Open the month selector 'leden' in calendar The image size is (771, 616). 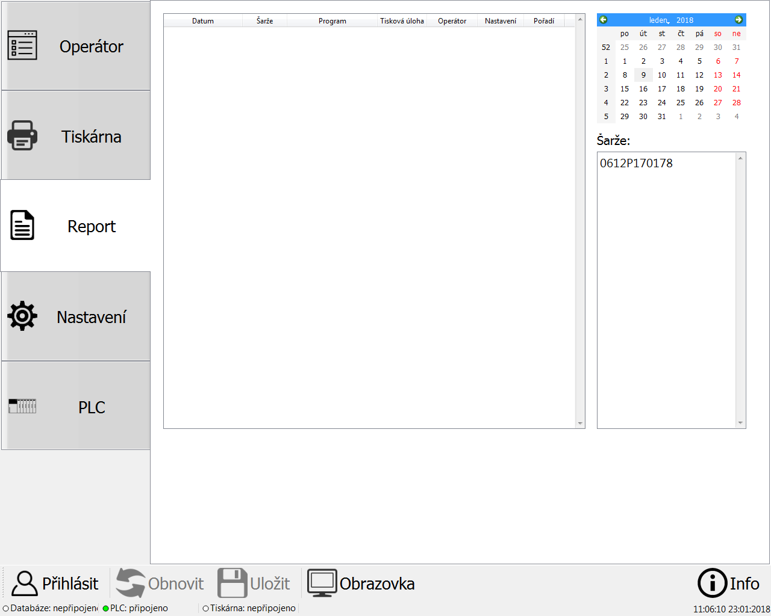coord(659,20)
